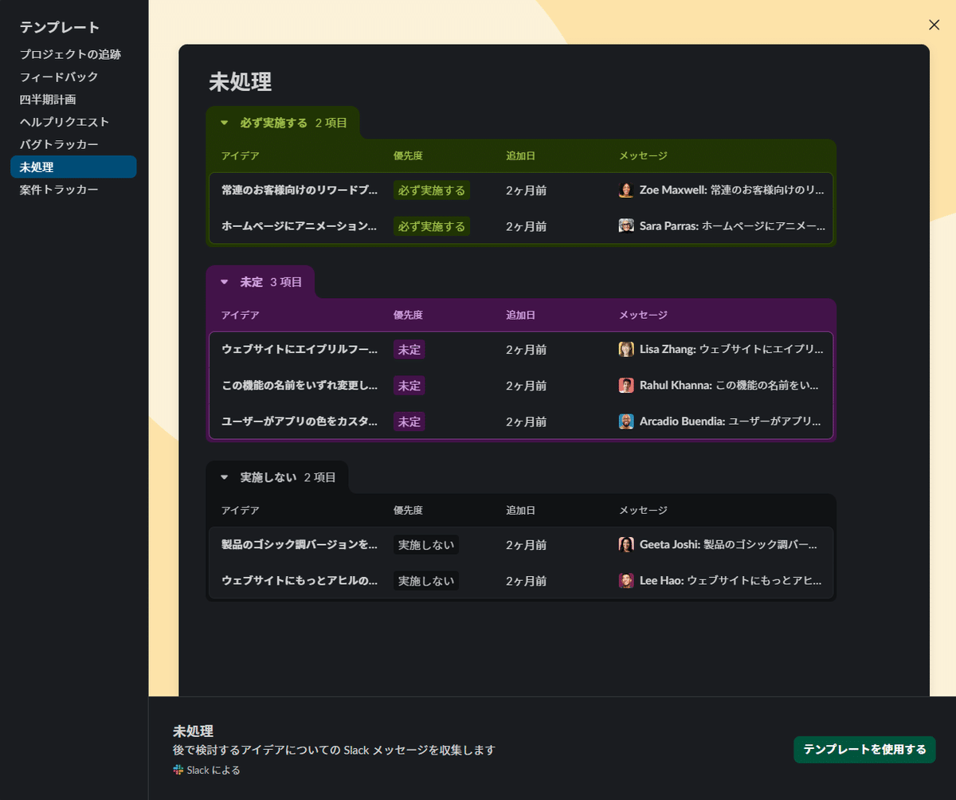Open idea 常連のお客様向けのリワードプ…

(299, 190)
